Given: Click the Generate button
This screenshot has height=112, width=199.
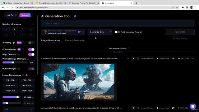Looking at the screenshot, I should pyautogui.click(x=180, y=32).
